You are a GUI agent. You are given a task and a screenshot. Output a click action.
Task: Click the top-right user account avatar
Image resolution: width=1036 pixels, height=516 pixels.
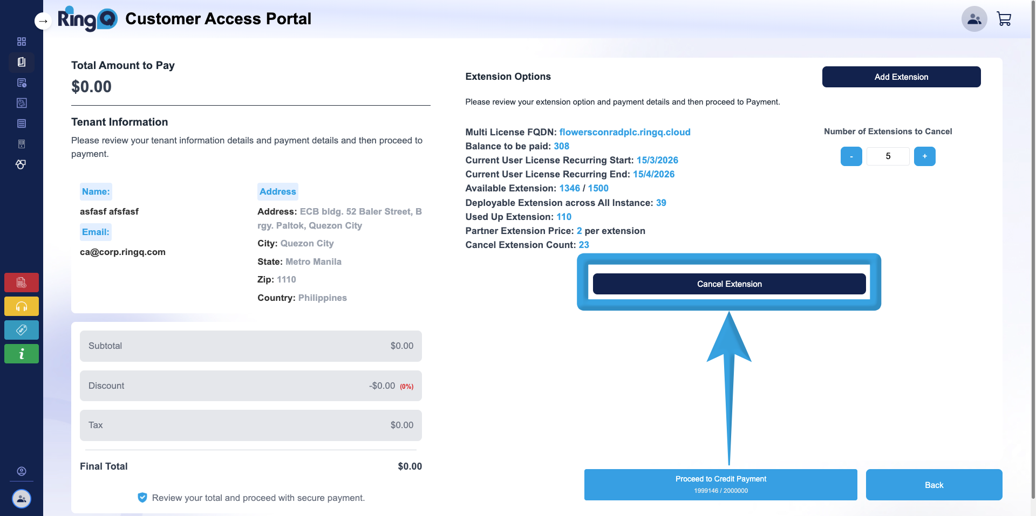[x=974, y=19]
